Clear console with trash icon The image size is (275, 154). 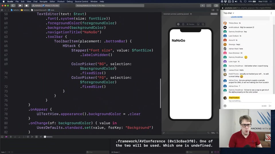(212, 152)
